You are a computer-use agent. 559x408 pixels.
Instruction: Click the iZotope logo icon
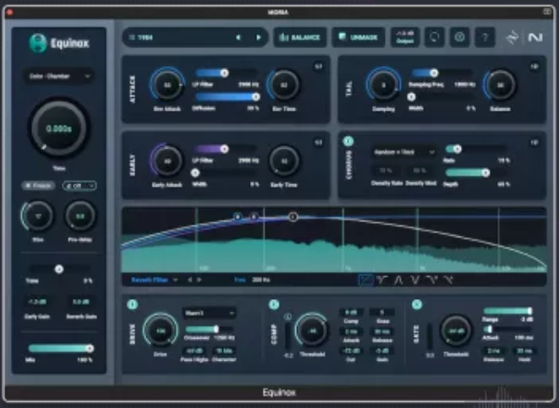(x=512, y=37)
